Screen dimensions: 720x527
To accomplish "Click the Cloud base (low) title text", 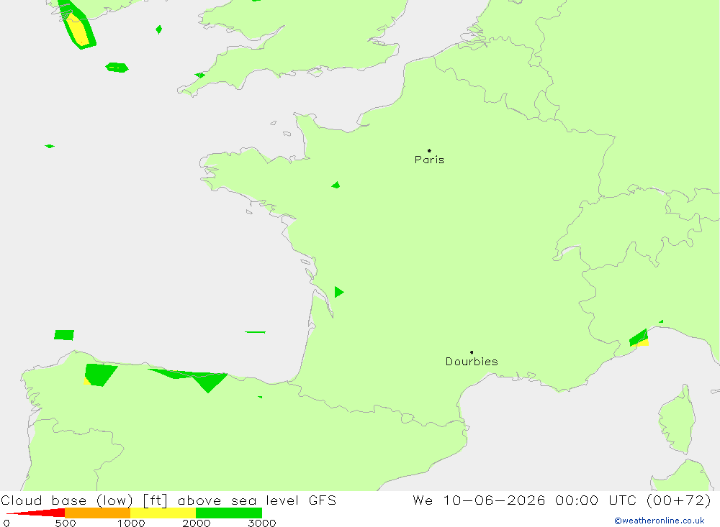I will pos(67,500).
